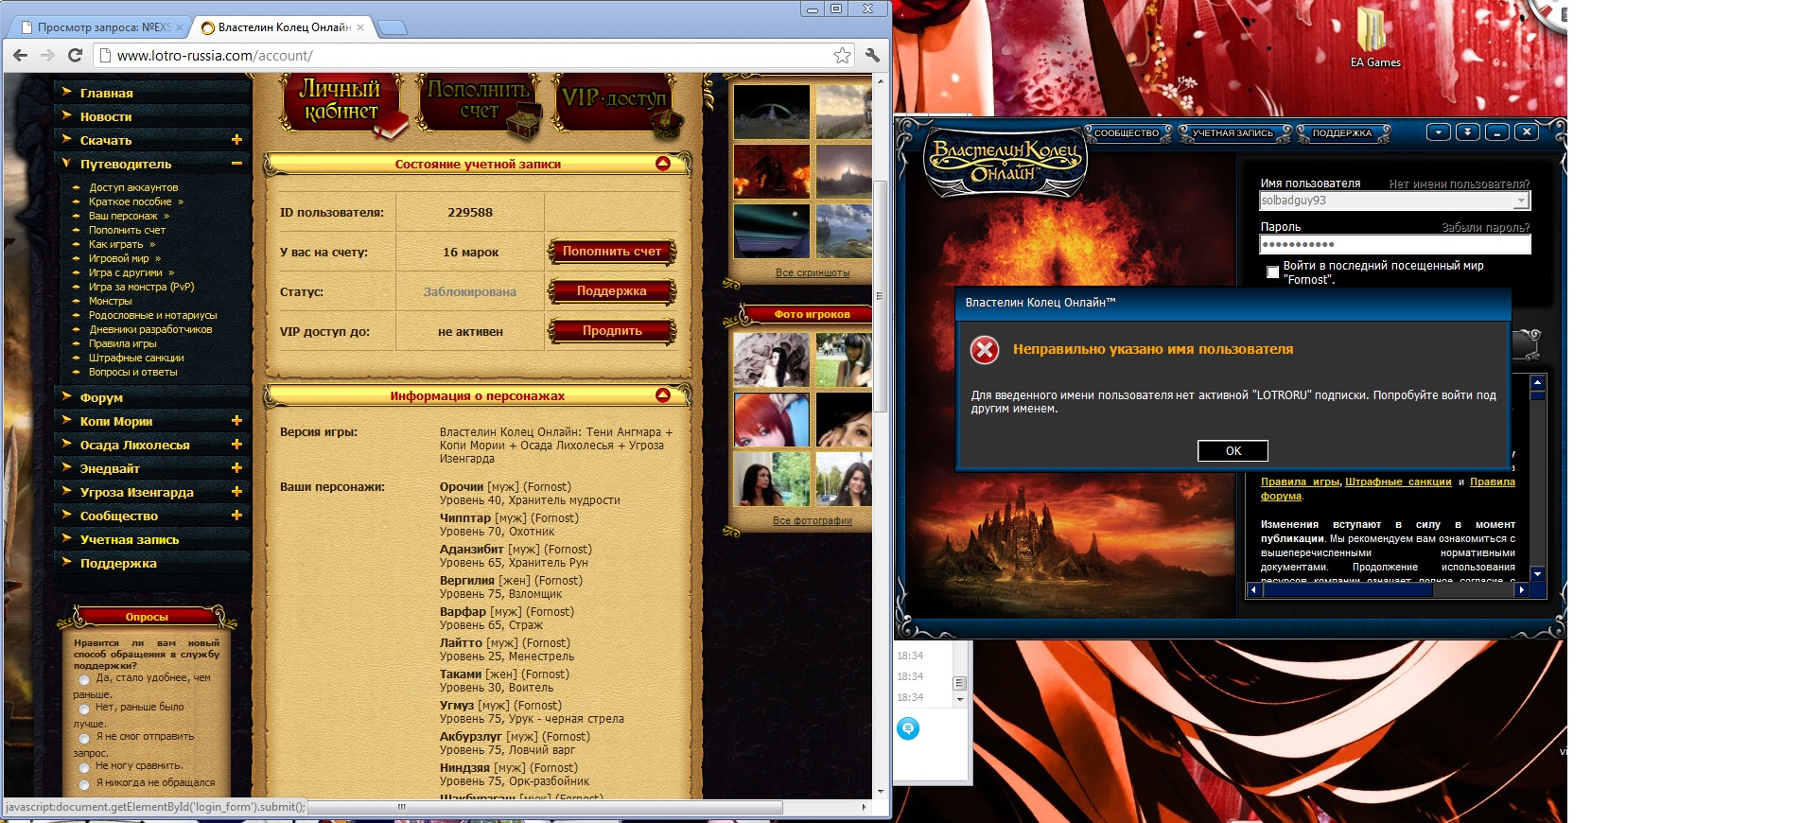Expand the 'Угроза Изенгарда' submenu
This screenshot has width=1801, height=823.
coord(236,492)
